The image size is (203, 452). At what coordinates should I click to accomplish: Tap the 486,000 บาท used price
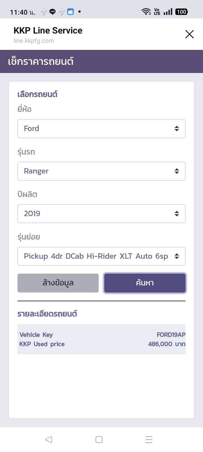[167, 344]
